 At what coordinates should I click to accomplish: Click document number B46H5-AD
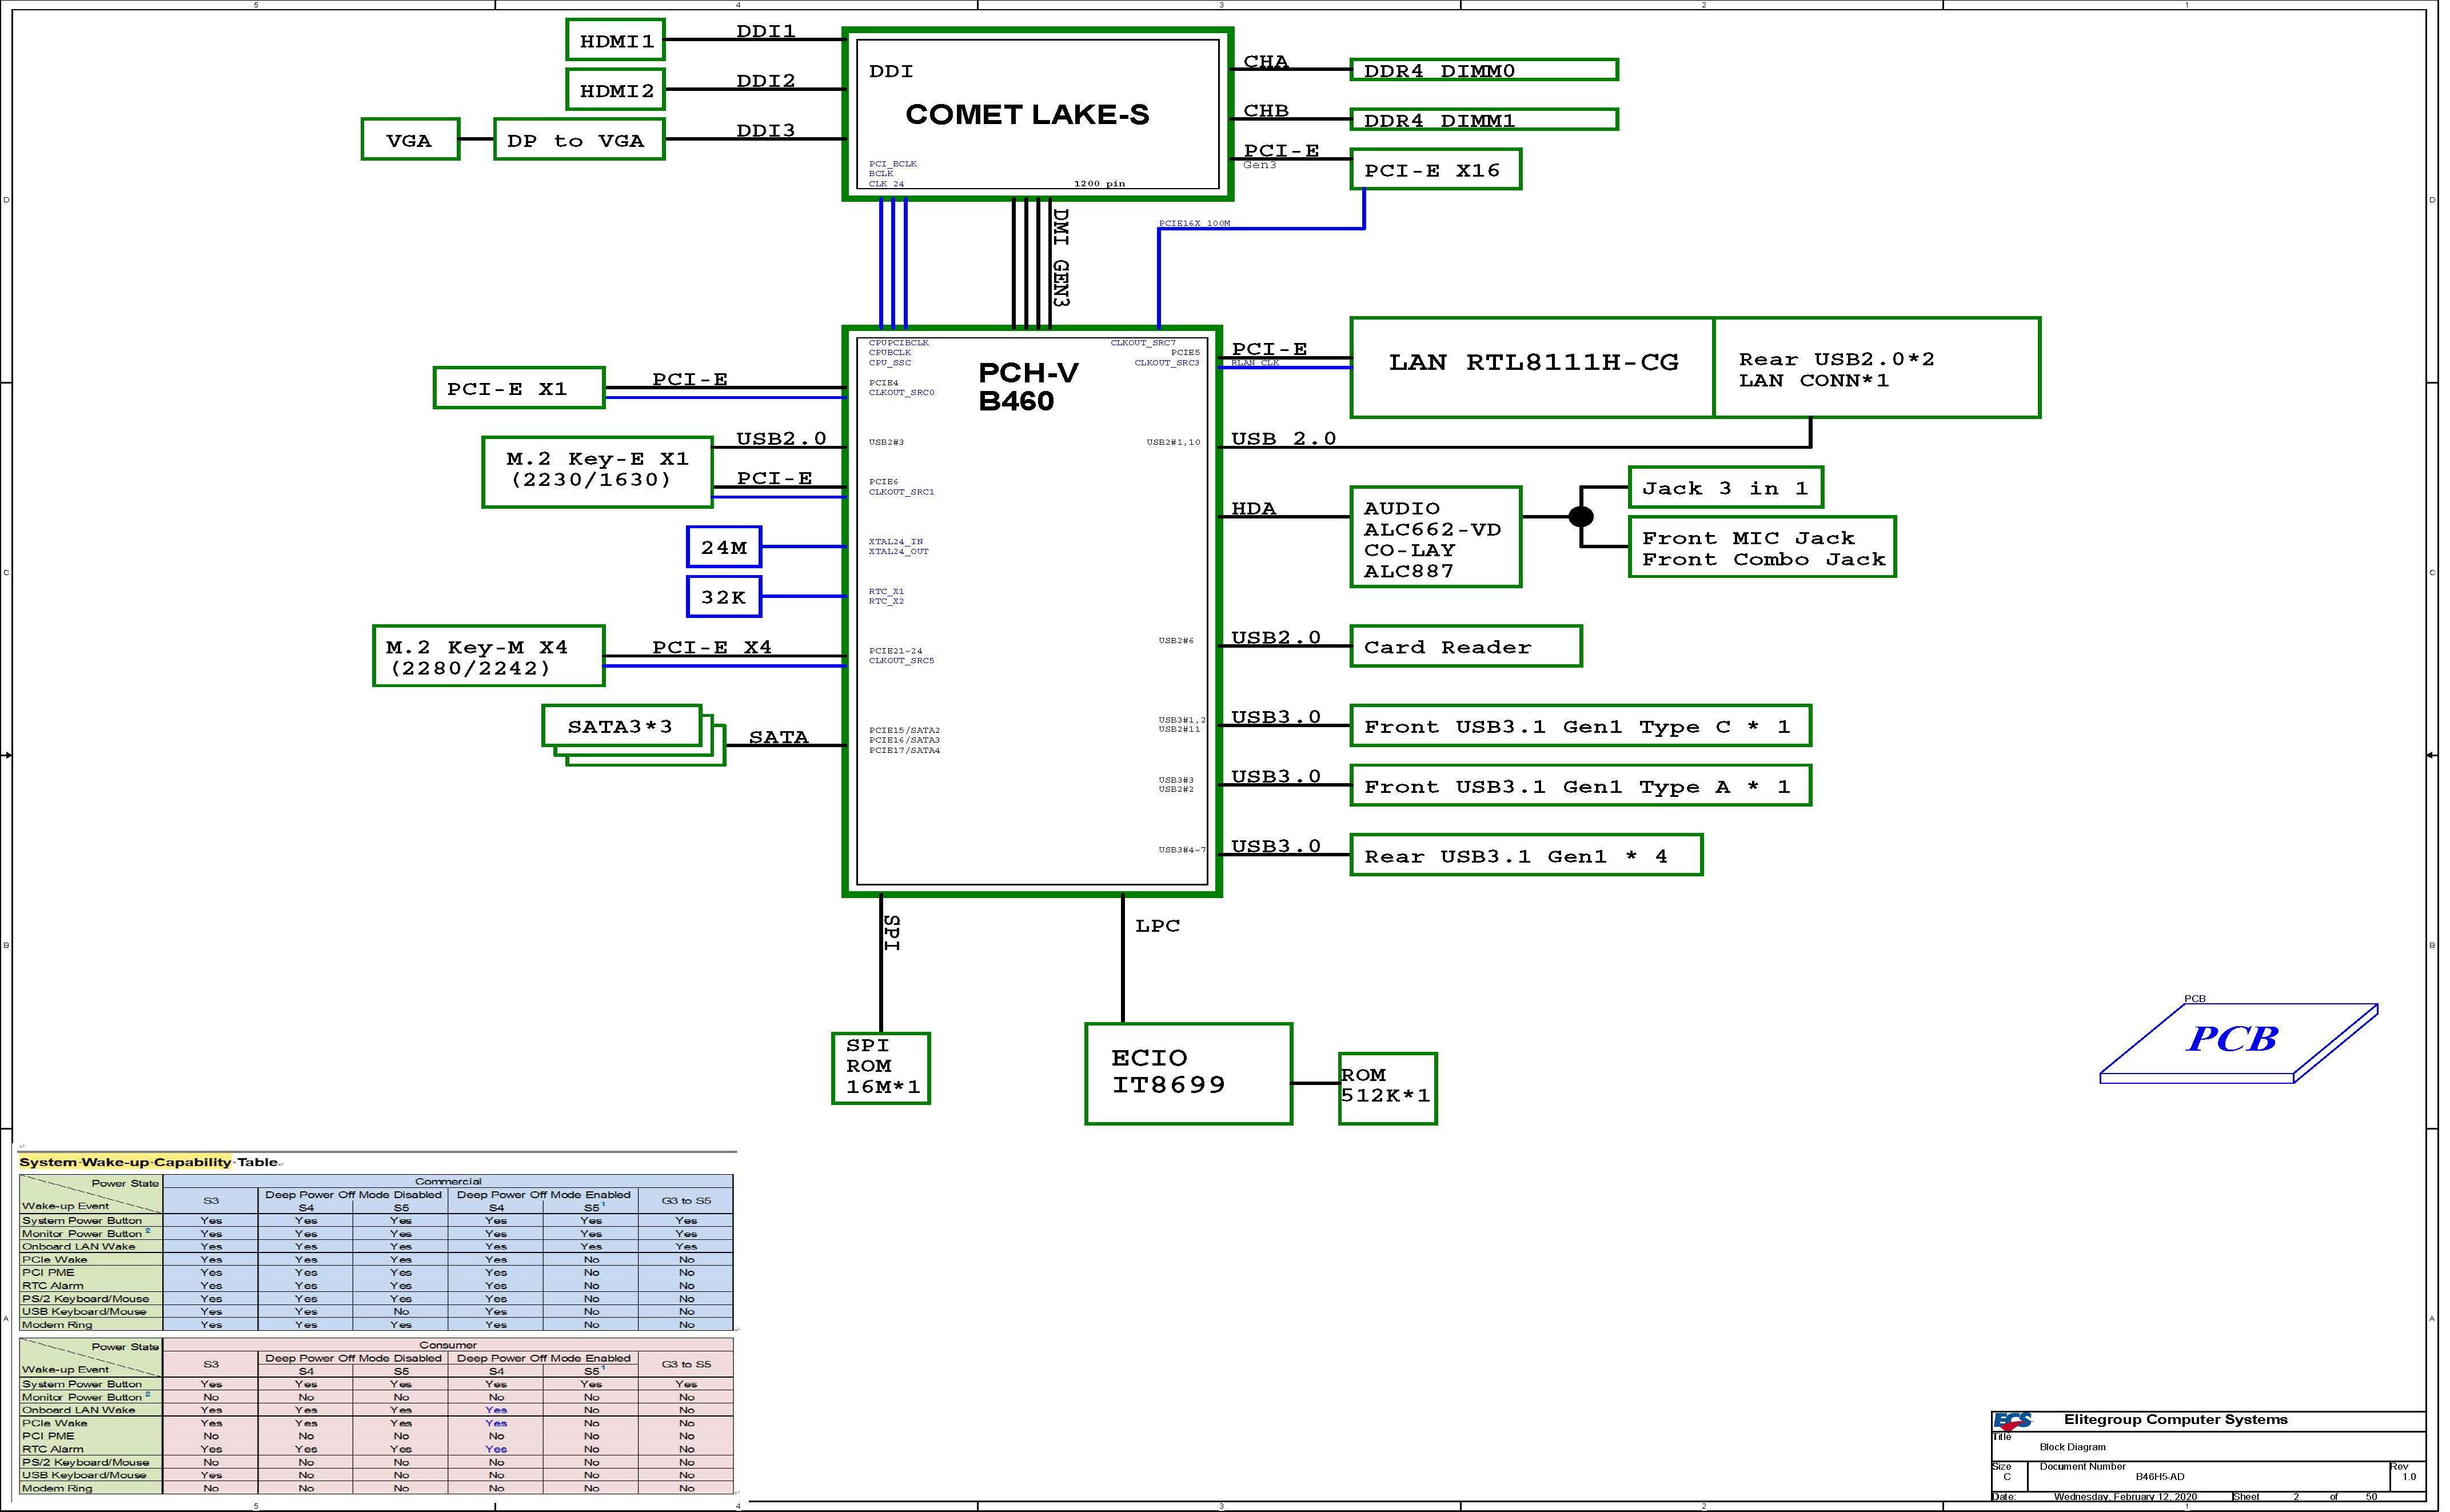2160,1477
